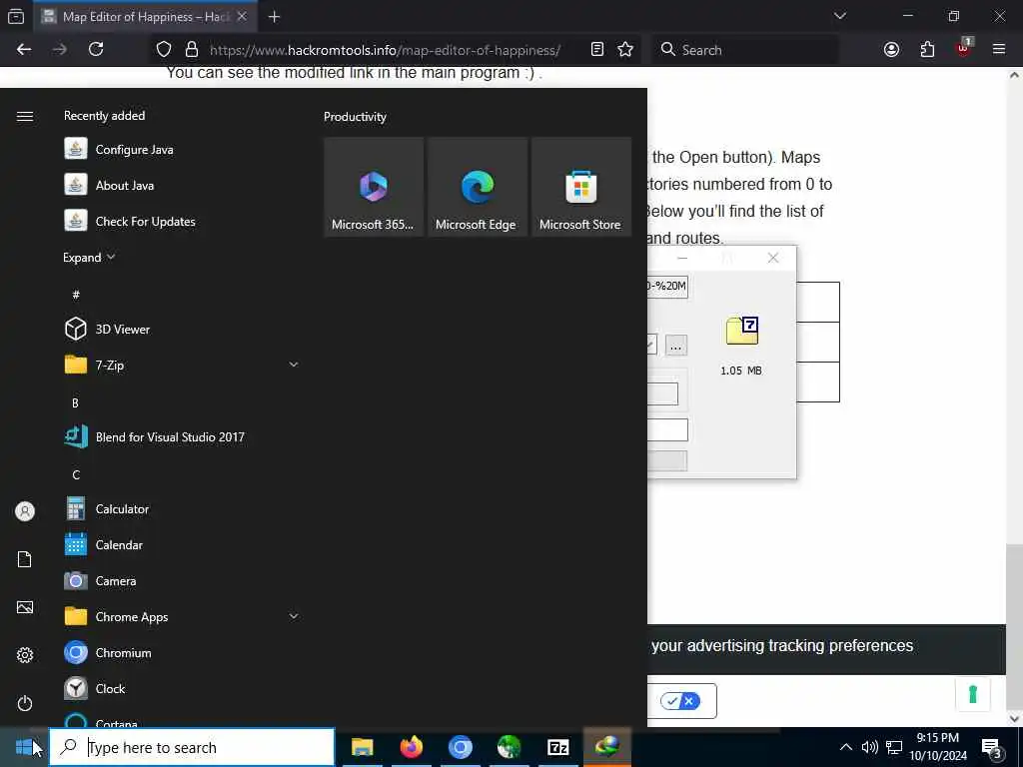Go back to previous page
1023x767 pixels.
point(24,50)
